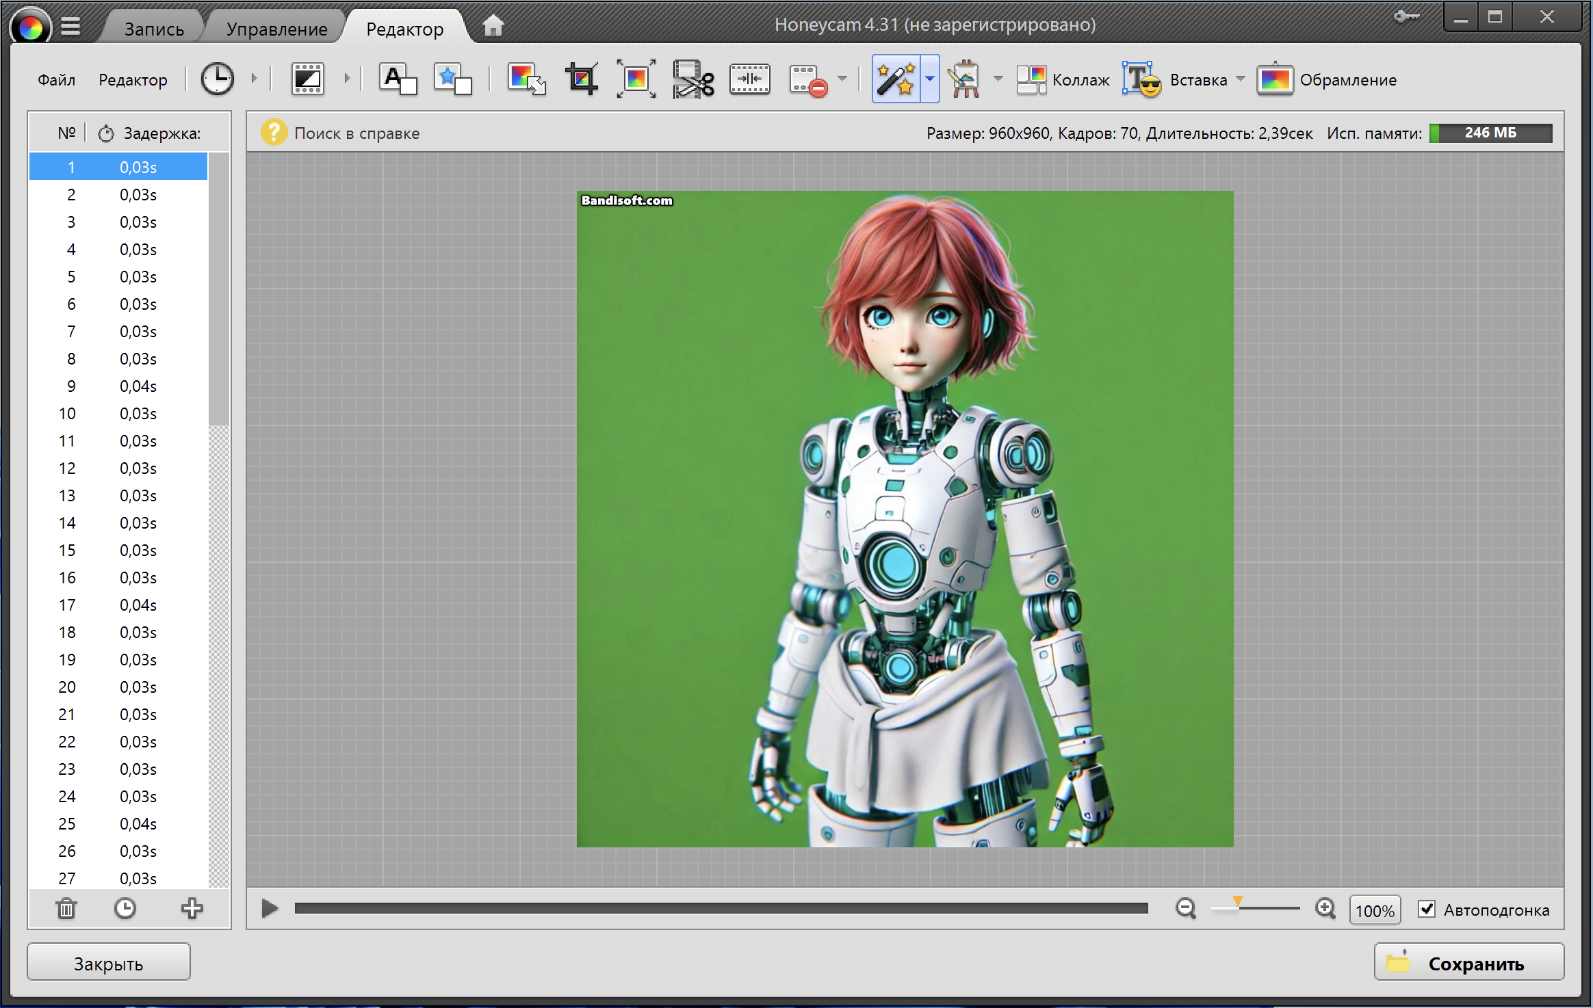The image size is (1593, 1008).
Task: Click the frame delay clock toolbar icon
Action: [217, 79]
